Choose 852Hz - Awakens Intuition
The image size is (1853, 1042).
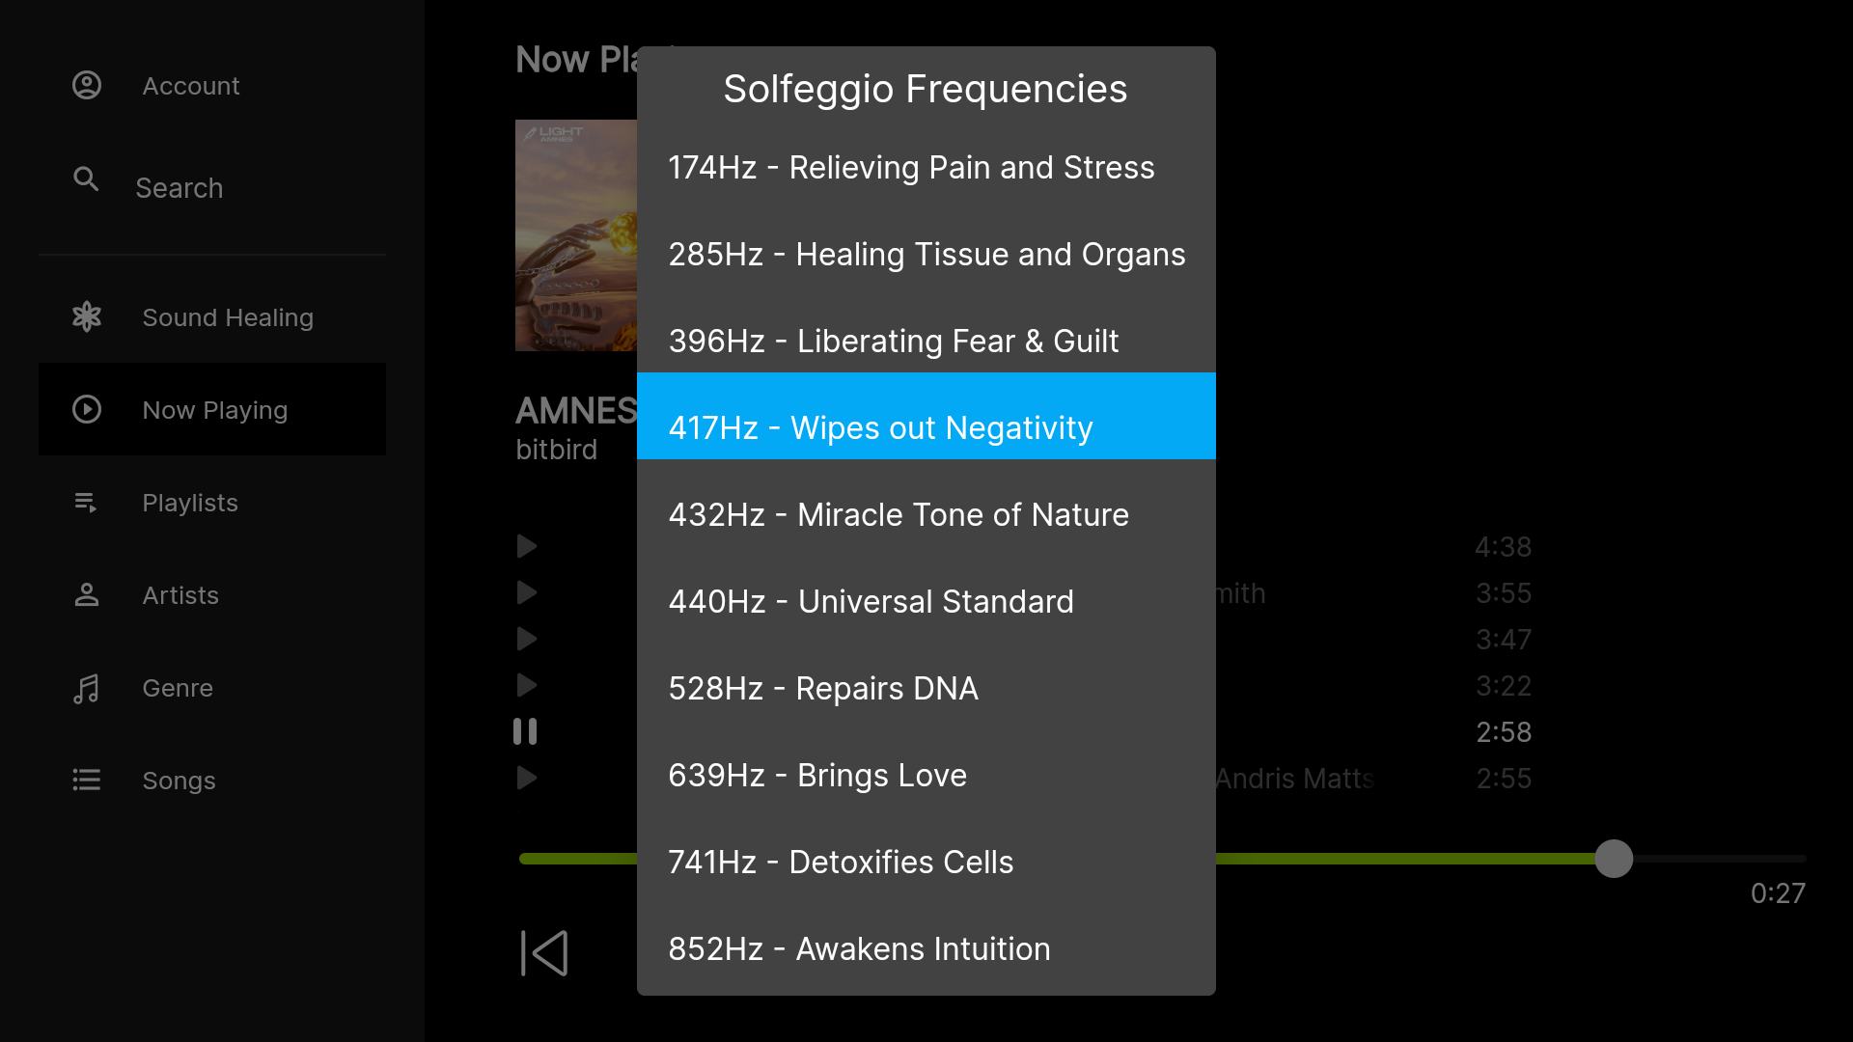point(859,948)
